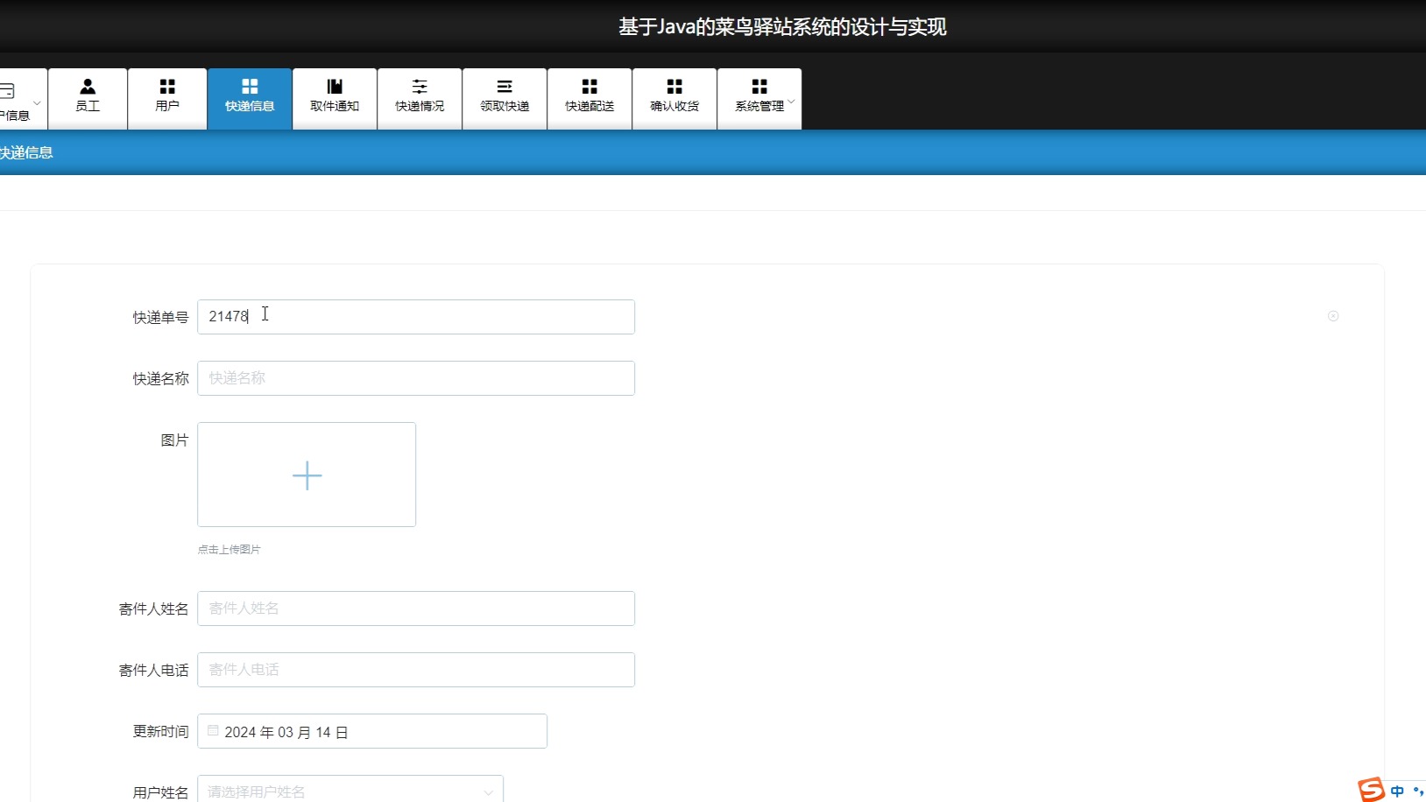The width and height of the screenshot is (1426, 802).
Task: Click the 用户 grid icon
Action: tap(167, 86)
